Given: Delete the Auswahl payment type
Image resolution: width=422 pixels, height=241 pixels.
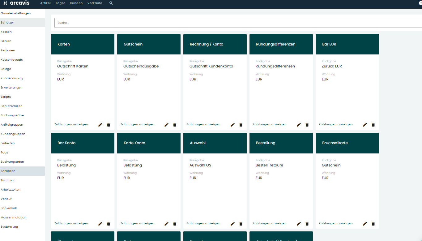Looking at the screenshot, I should 241,224.
